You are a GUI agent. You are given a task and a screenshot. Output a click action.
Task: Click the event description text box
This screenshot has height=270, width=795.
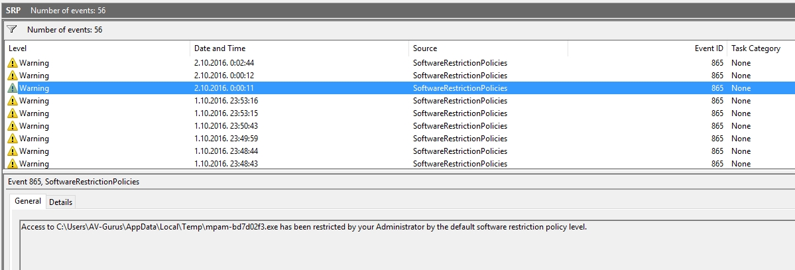pos(407,245)
